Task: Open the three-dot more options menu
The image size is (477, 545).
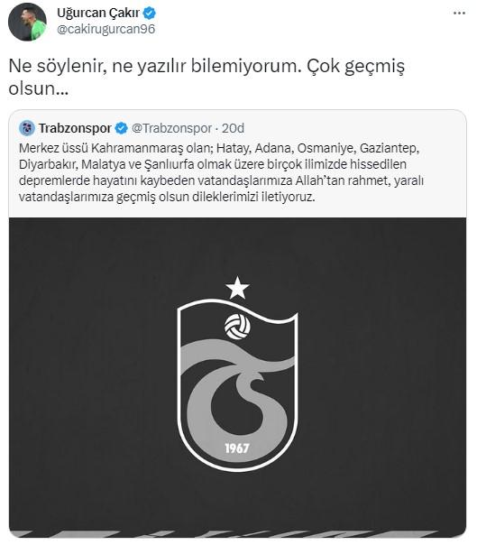Action: point(459,14)
